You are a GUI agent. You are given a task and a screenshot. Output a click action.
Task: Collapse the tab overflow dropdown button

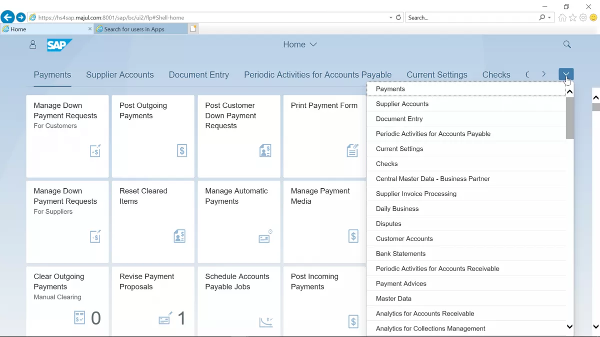point(566,74)
